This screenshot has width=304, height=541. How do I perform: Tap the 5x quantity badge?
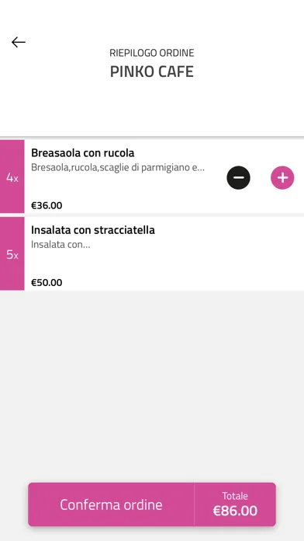click(12, 253)
